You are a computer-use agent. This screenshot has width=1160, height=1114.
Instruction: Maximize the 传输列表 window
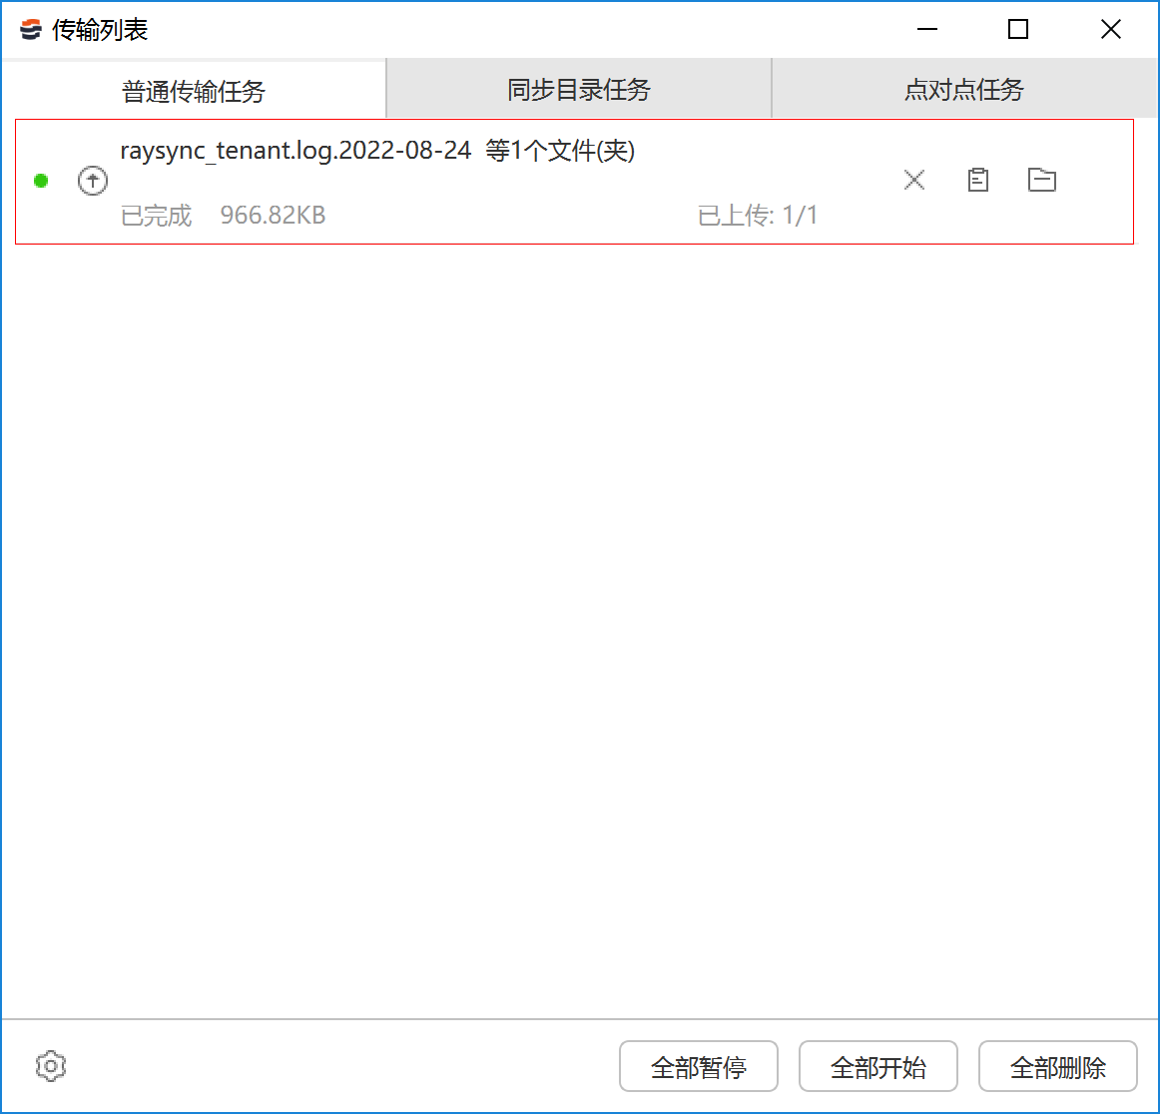click(x=1018, y=30)
